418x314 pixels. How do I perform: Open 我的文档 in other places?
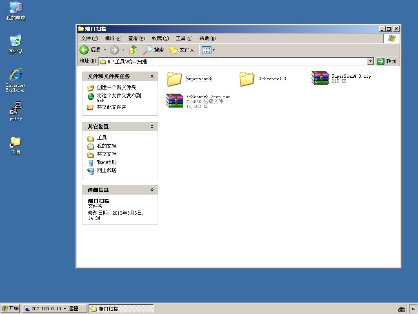coord(107,146)
